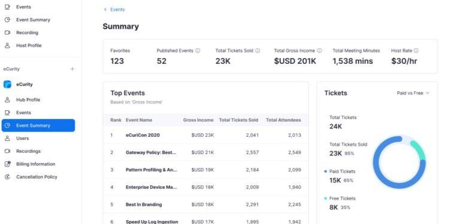Click the Event Name column header
The width and height of the screenshot is (449, 224).
pos(139,120)
